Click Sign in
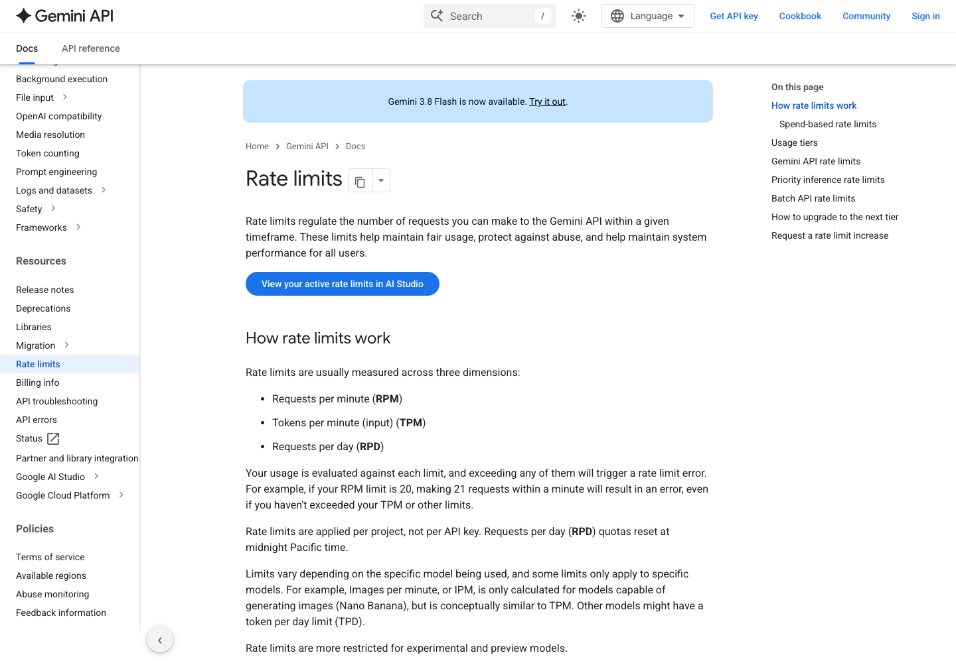956x663 pixels. pyautogui.click(x=925, y=16)
